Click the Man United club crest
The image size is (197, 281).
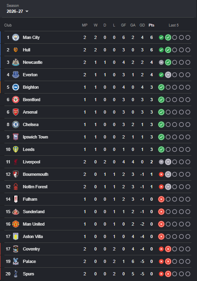[16, 224]
